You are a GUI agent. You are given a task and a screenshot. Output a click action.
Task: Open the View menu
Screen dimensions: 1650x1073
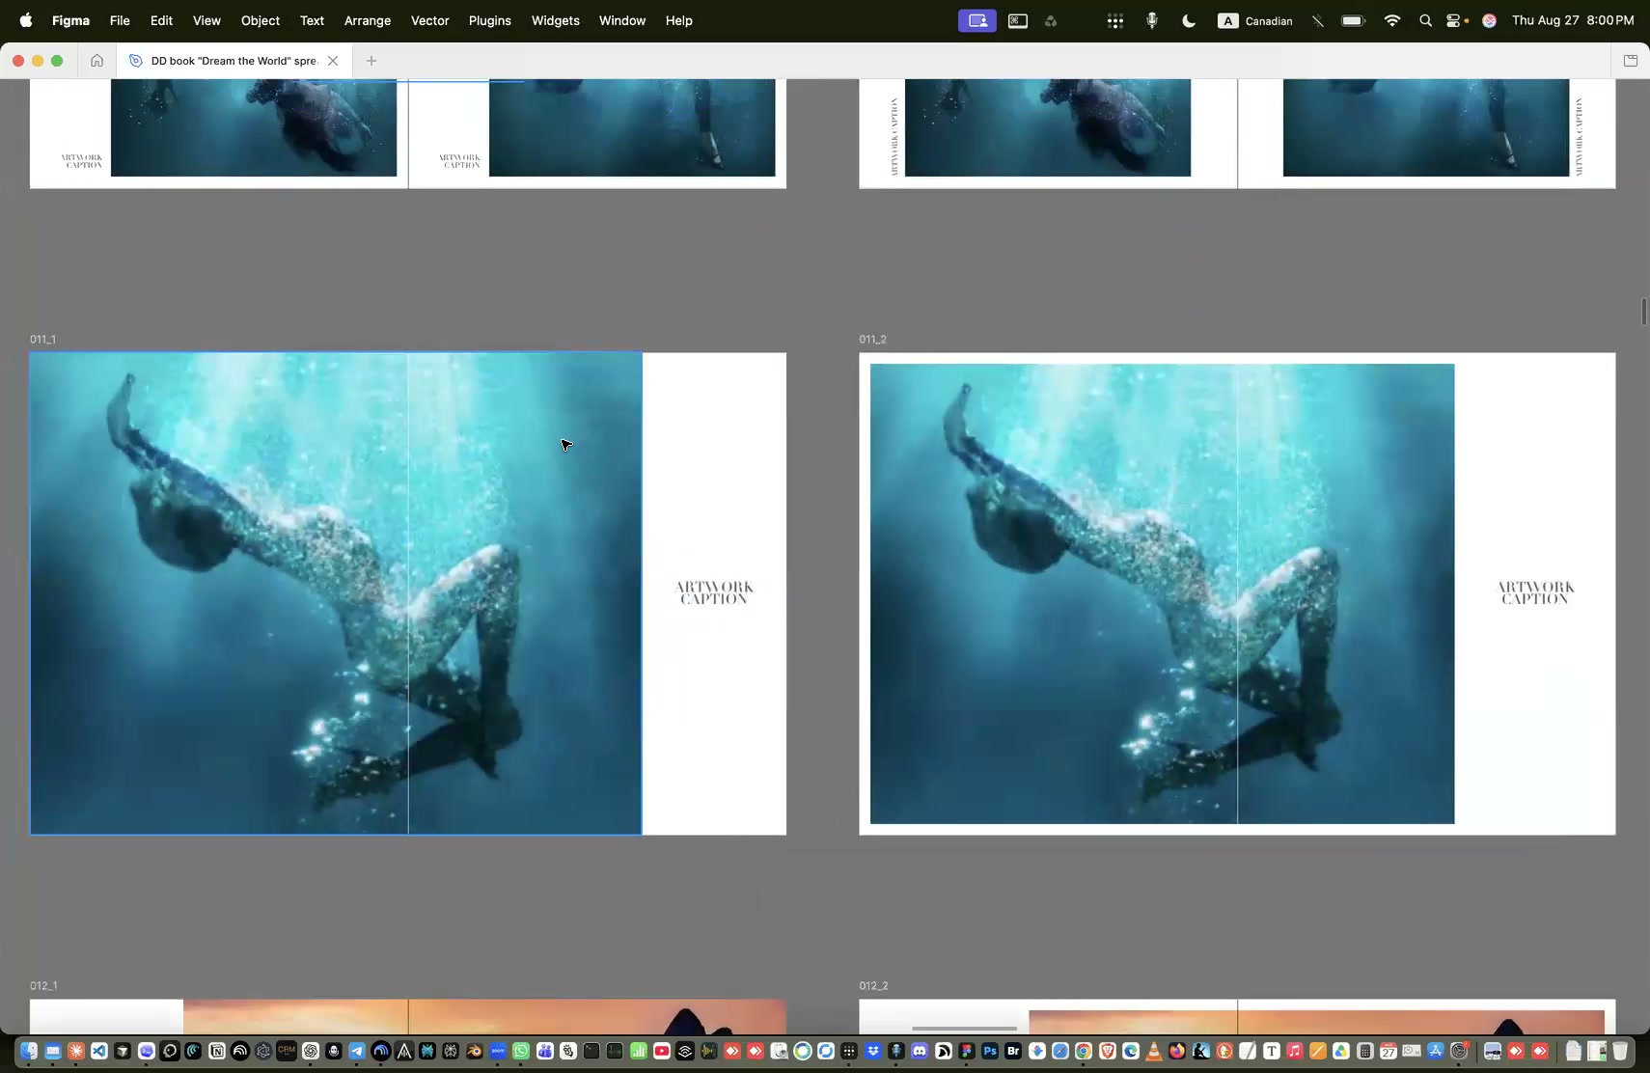[x=206, y=20]
